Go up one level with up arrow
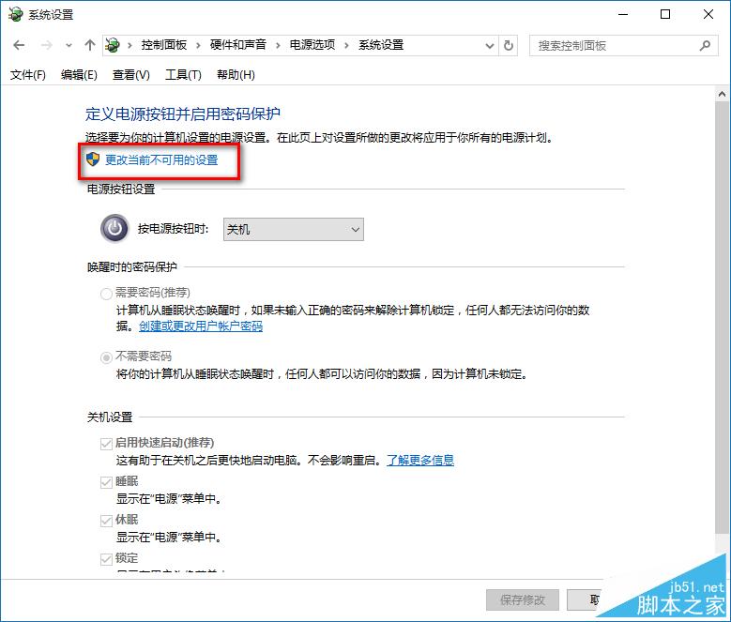 pyautogui.click(x=89, y=45)
